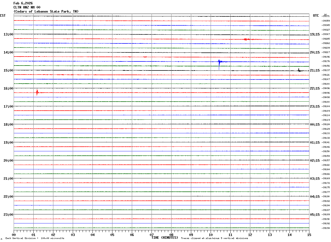
Task: Click the red seismic spike near minute 01
Action: [37, 92]
